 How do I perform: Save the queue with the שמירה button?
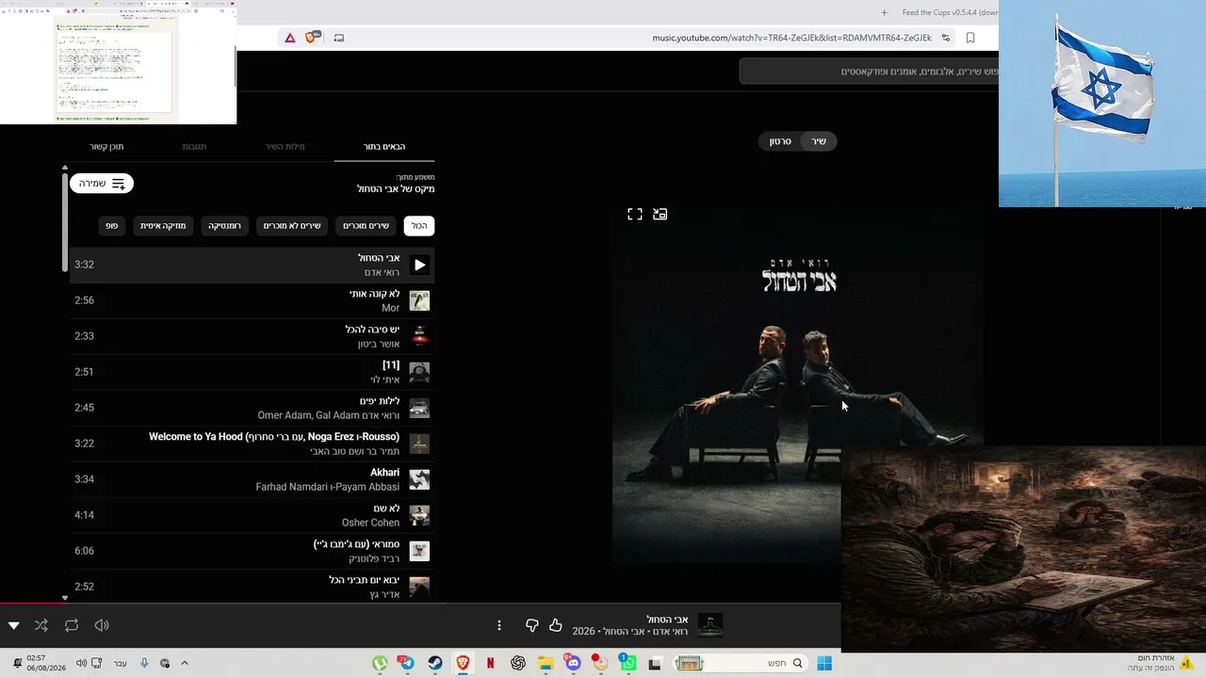102,184
